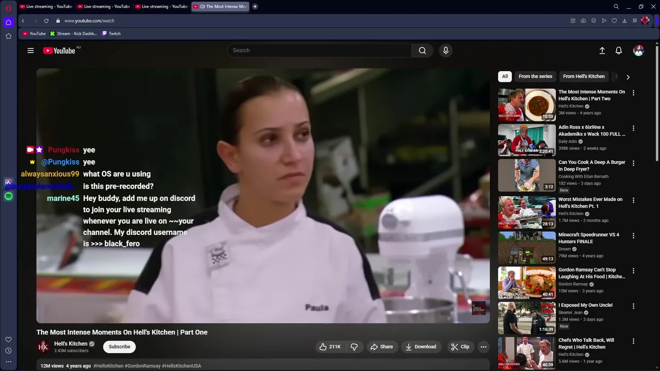
Task: Open options for Most Intense Moments Part Two
Action: pos(633,93)
